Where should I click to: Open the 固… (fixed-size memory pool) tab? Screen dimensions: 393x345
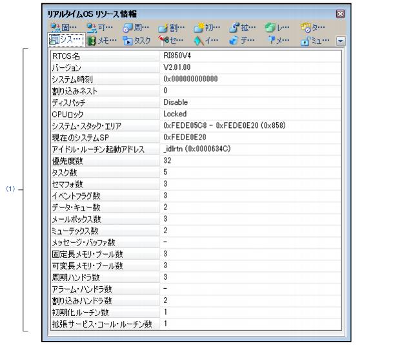pos(64,28)
